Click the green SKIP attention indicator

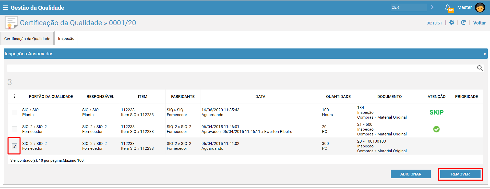tap(436, 112)
